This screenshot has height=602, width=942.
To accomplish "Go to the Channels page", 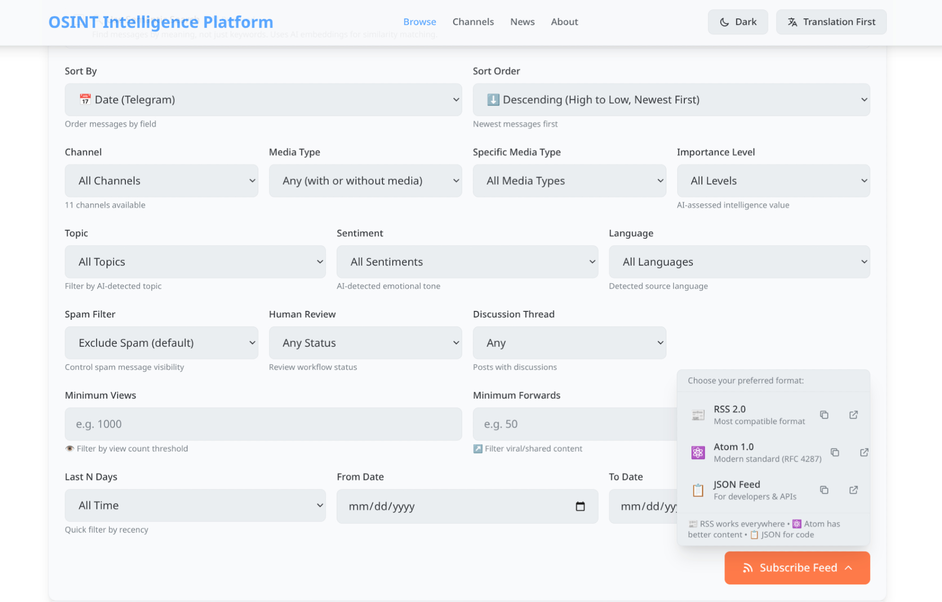I will (x=473, y=22).
